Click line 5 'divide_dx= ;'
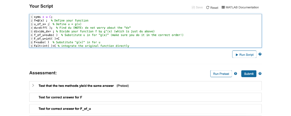Viewport: 291px width, 116px height. [x=44, y=31]
